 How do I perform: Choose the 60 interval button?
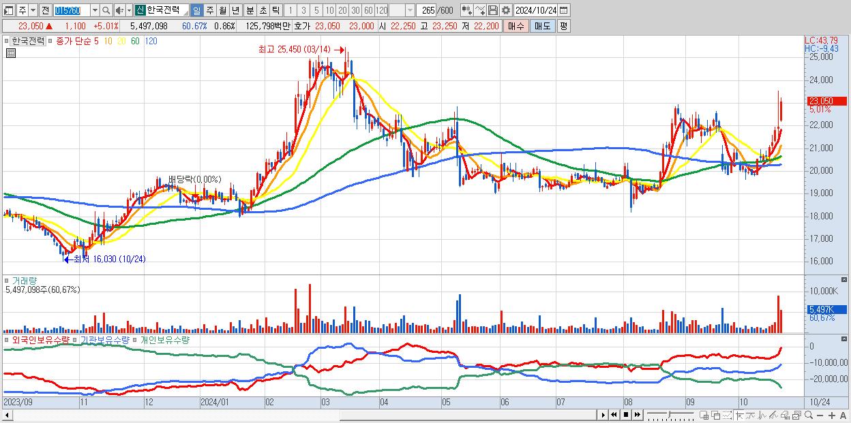click(368, 10)
